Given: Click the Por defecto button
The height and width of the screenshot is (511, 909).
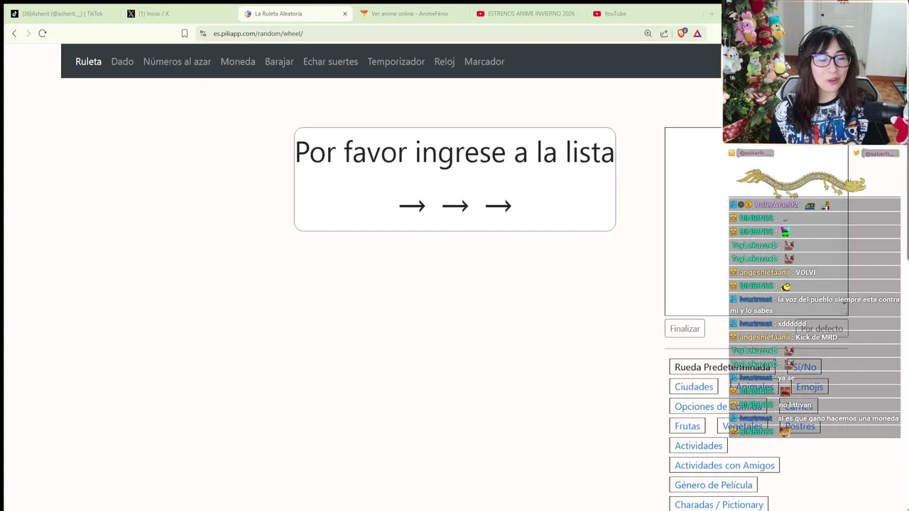Looking at the screenshot, I should (822, 329).
